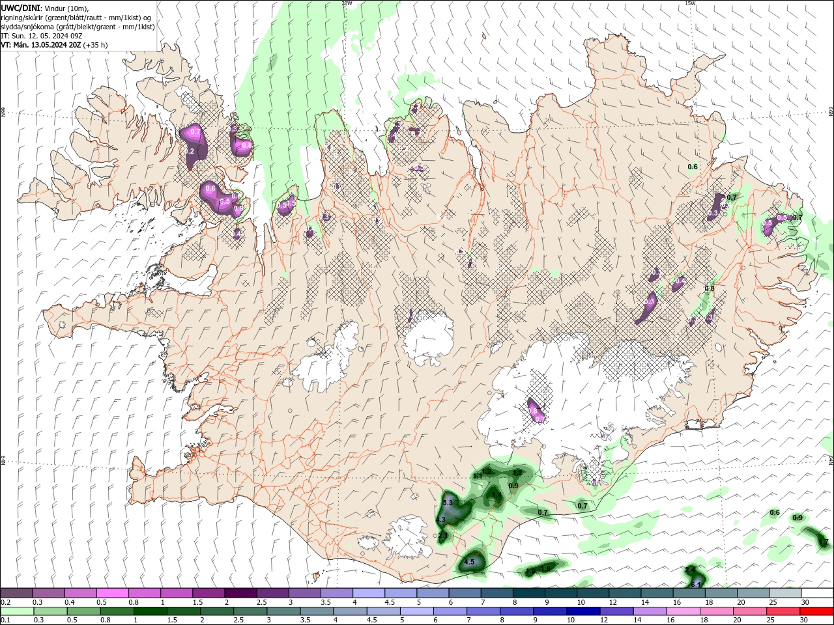Viewport: 834px width, 625px height.
Task: Click the '(+35 h)' forecast offset text
Action: [96, 45]
